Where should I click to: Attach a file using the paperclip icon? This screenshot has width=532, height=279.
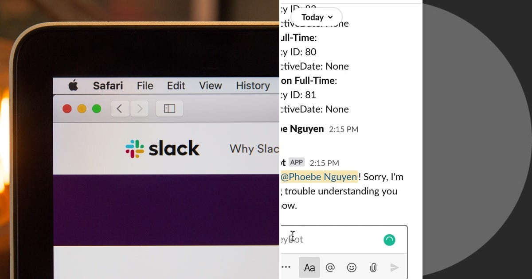[373, 267]
